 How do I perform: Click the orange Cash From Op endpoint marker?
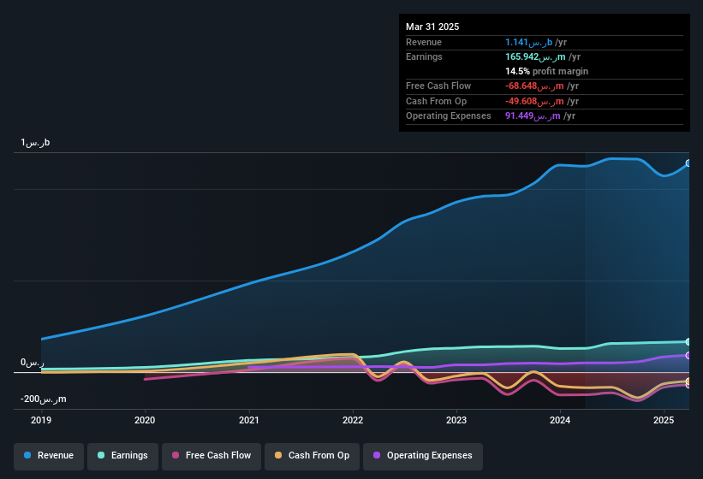688,381
